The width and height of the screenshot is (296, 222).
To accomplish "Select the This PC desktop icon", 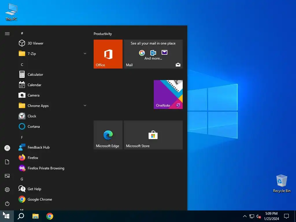I will (x=11, y=12).
